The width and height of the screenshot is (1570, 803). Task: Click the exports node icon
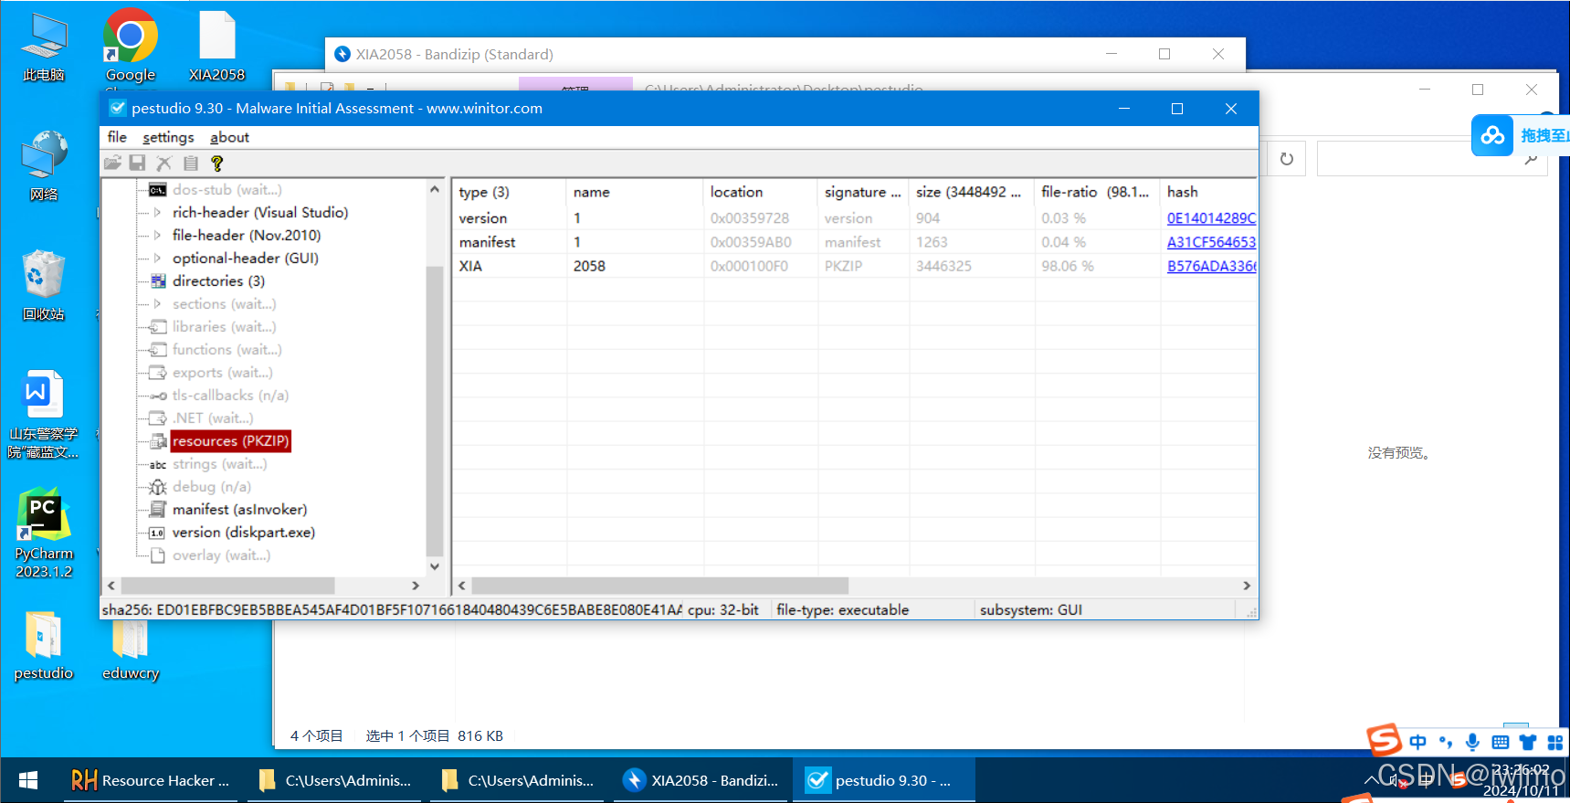tap(158, 373)
